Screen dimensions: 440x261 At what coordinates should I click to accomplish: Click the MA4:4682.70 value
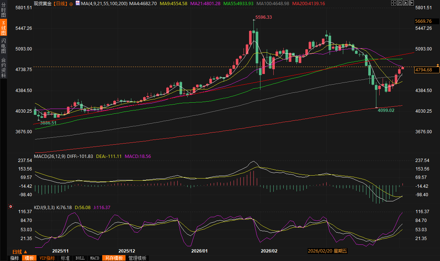click(143, 4)
